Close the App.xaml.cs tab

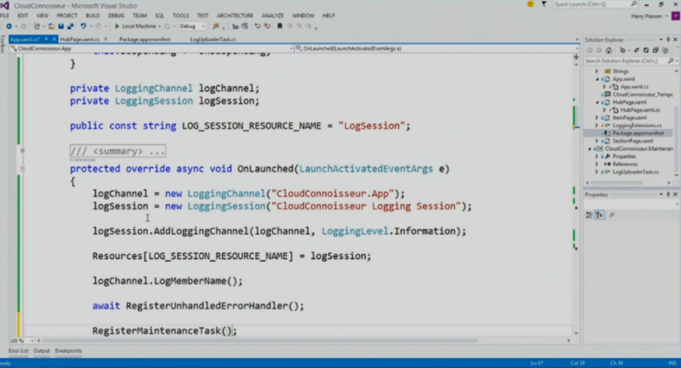tap(54, 39)
